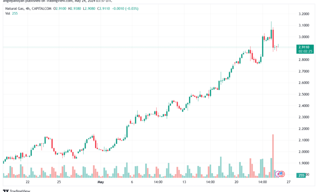
Task: Click the green 255 volume label
Action: (x=301, y=175)
